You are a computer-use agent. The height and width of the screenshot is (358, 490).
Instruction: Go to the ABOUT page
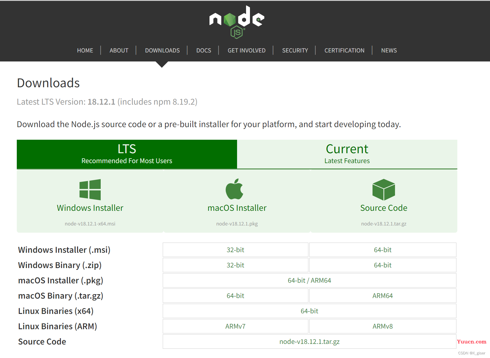click(119, 50)
